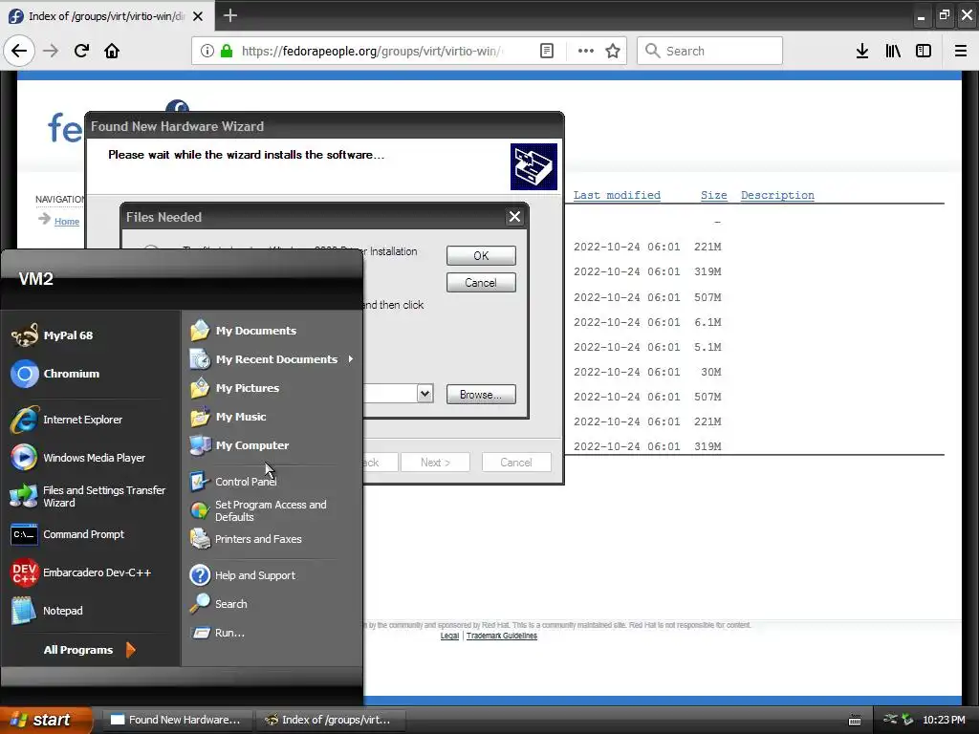
Task: Open MyPal 68 from Start menu
Action: pos(54,335)
